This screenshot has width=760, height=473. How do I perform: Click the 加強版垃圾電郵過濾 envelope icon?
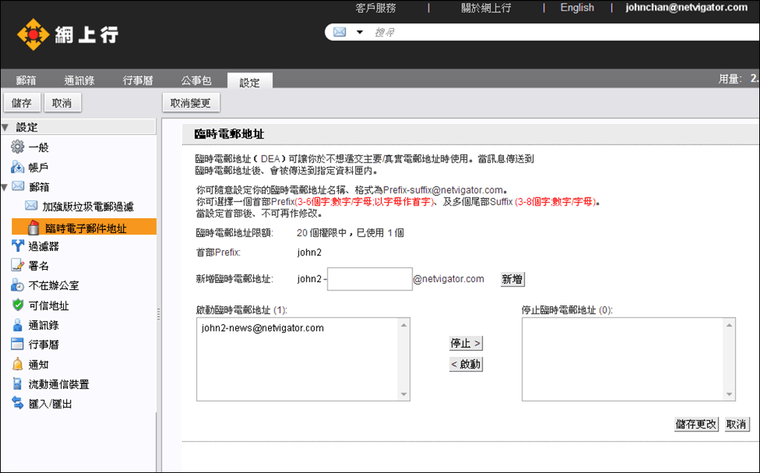pyautogui.click(x=31, y=206)
